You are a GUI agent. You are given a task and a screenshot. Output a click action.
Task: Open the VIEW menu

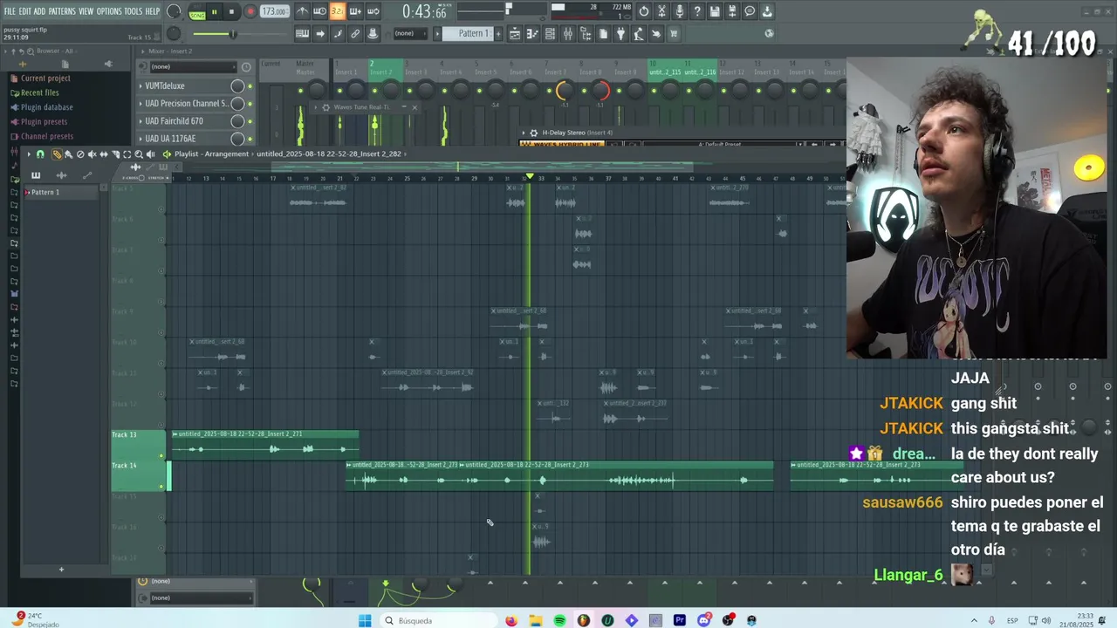[x=86, y=11]
